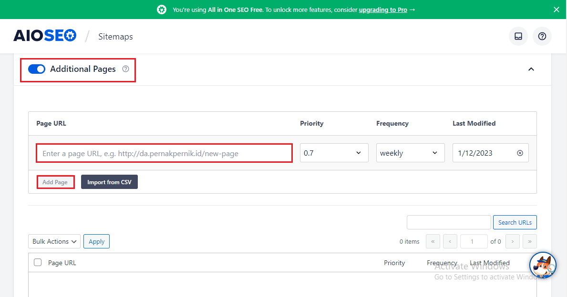567x297 pixels.
Task: Click the Import from CSV button
Action: pyautogui.click(x=109, y=182)
